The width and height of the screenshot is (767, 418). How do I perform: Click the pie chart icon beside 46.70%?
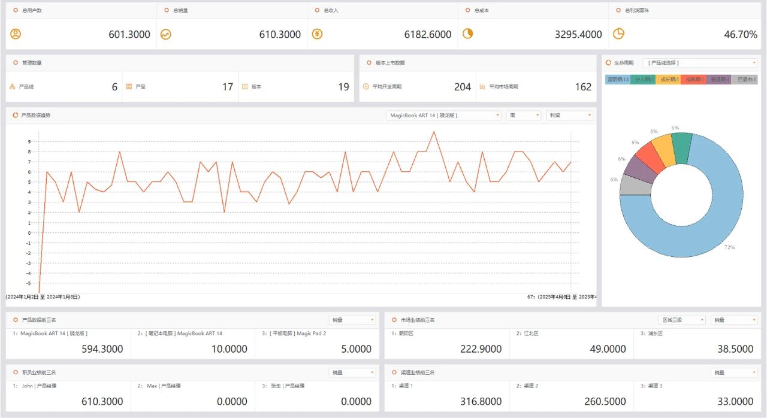(618, 34)
